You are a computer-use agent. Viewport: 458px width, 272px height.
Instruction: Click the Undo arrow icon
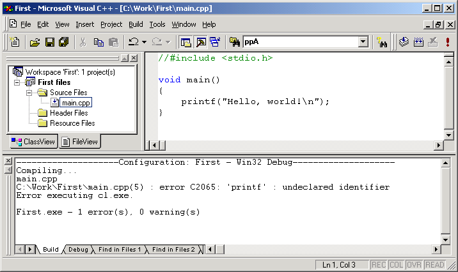[x=134, y=42]
